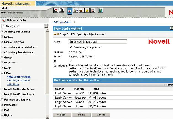Click the Cancel button
173x119 pixels.
point(101,115)
